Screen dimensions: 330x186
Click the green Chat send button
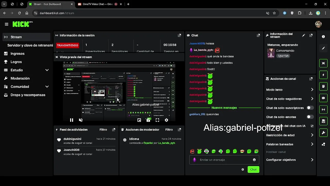tap(253, 169)
